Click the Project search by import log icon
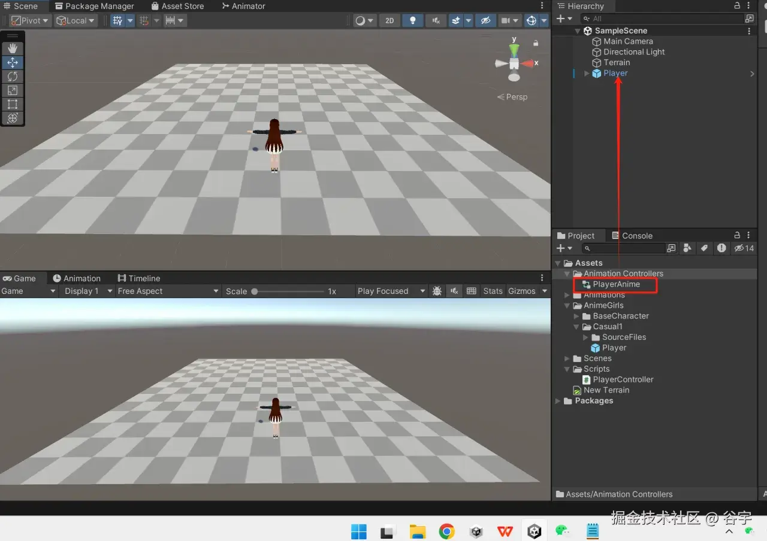The height and width of the screenshot is (541, 767). click(721, 248)
